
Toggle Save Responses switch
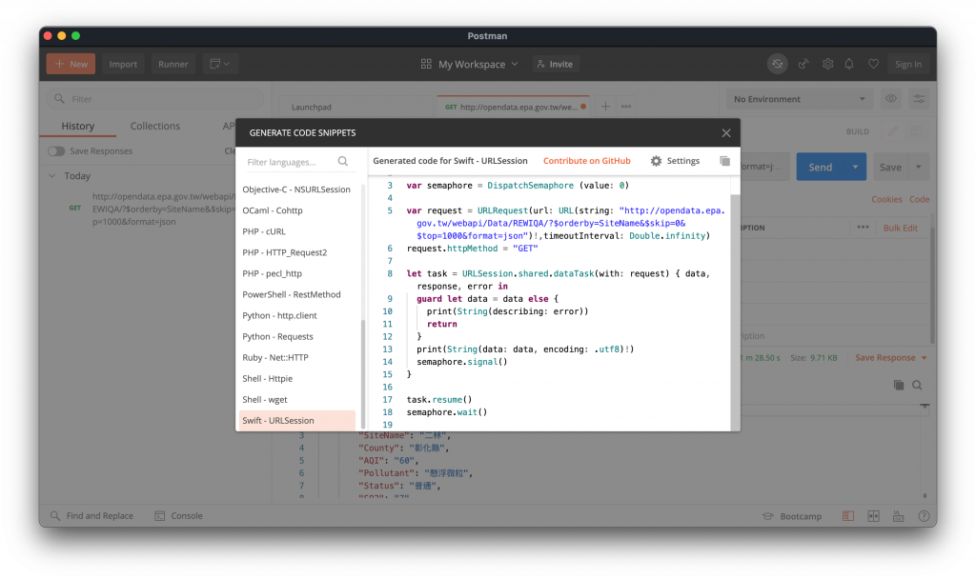pos(56,151)
